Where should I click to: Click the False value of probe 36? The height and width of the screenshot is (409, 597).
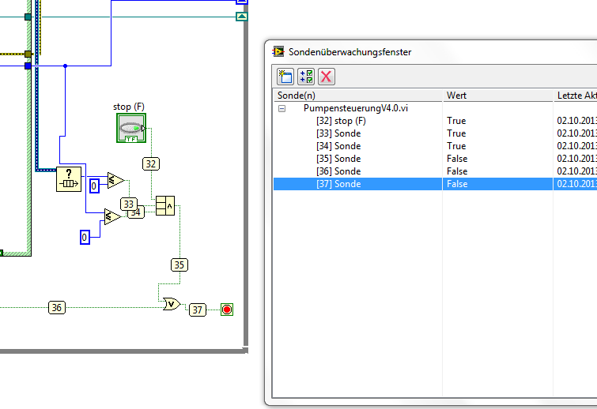click(x=457, y=171)
